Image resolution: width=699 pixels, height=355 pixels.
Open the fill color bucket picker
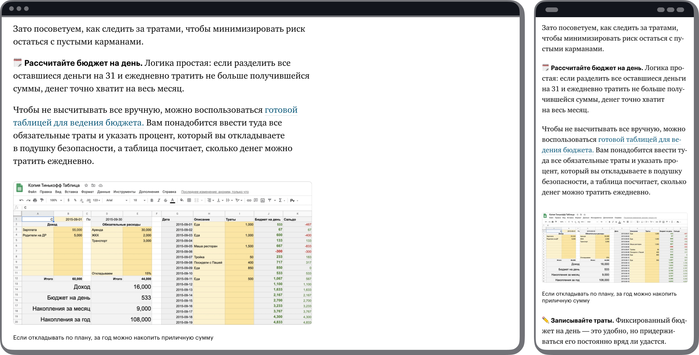(x=182, y=200)
